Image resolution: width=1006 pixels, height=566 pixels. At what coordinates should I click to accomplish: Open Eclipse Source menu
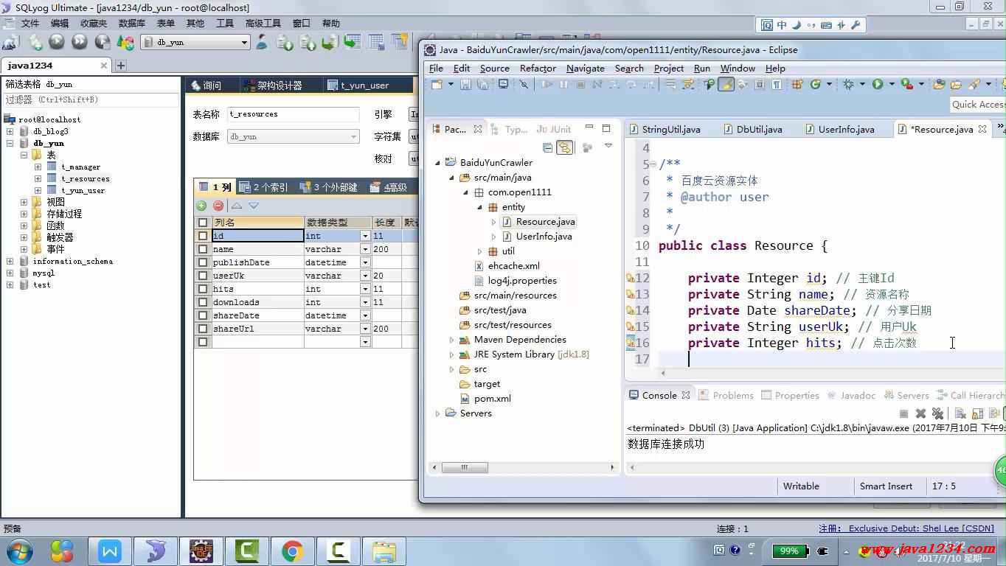pos(494,68)
